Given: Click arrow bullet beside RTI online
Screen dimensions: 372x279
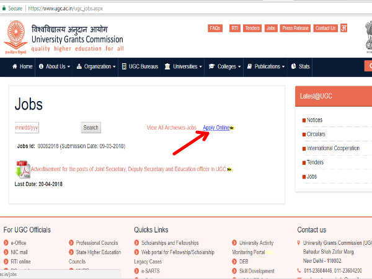Looking at the screenshot, I should click(6, 262).
